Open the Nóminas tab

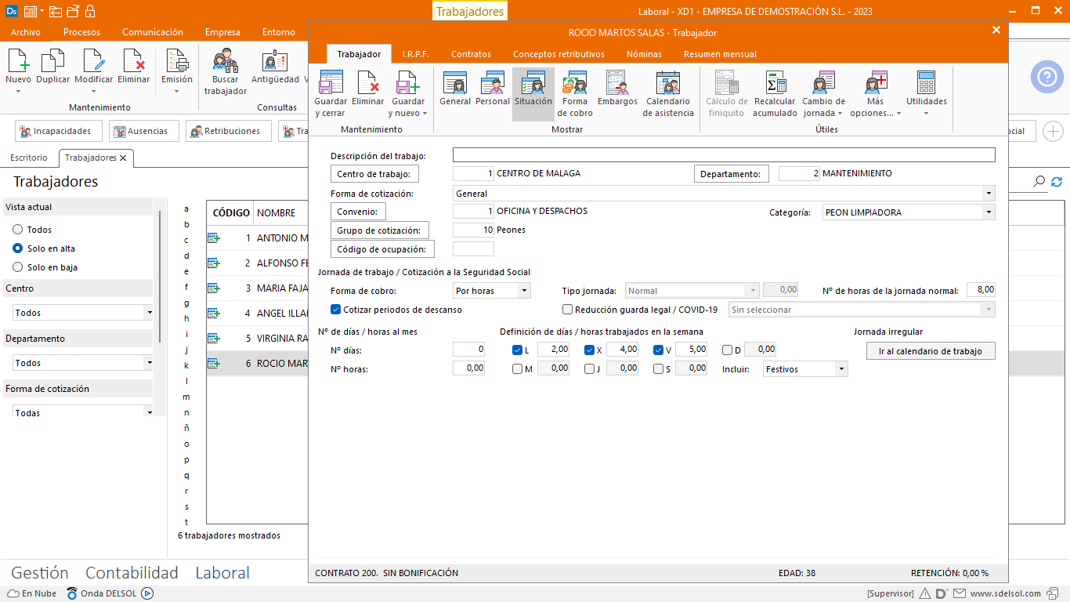coord(644,54)
